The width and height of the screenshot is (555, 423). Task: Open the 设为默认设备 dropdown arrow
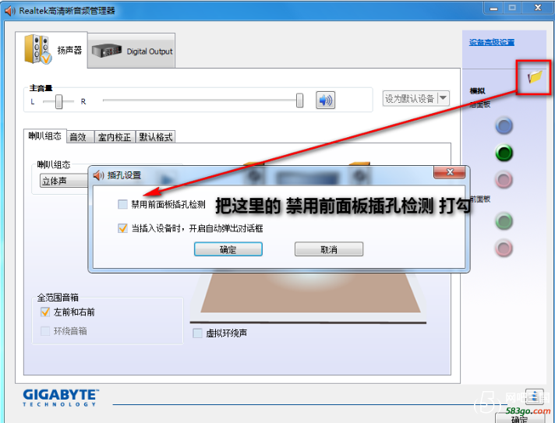click(444, 98)
